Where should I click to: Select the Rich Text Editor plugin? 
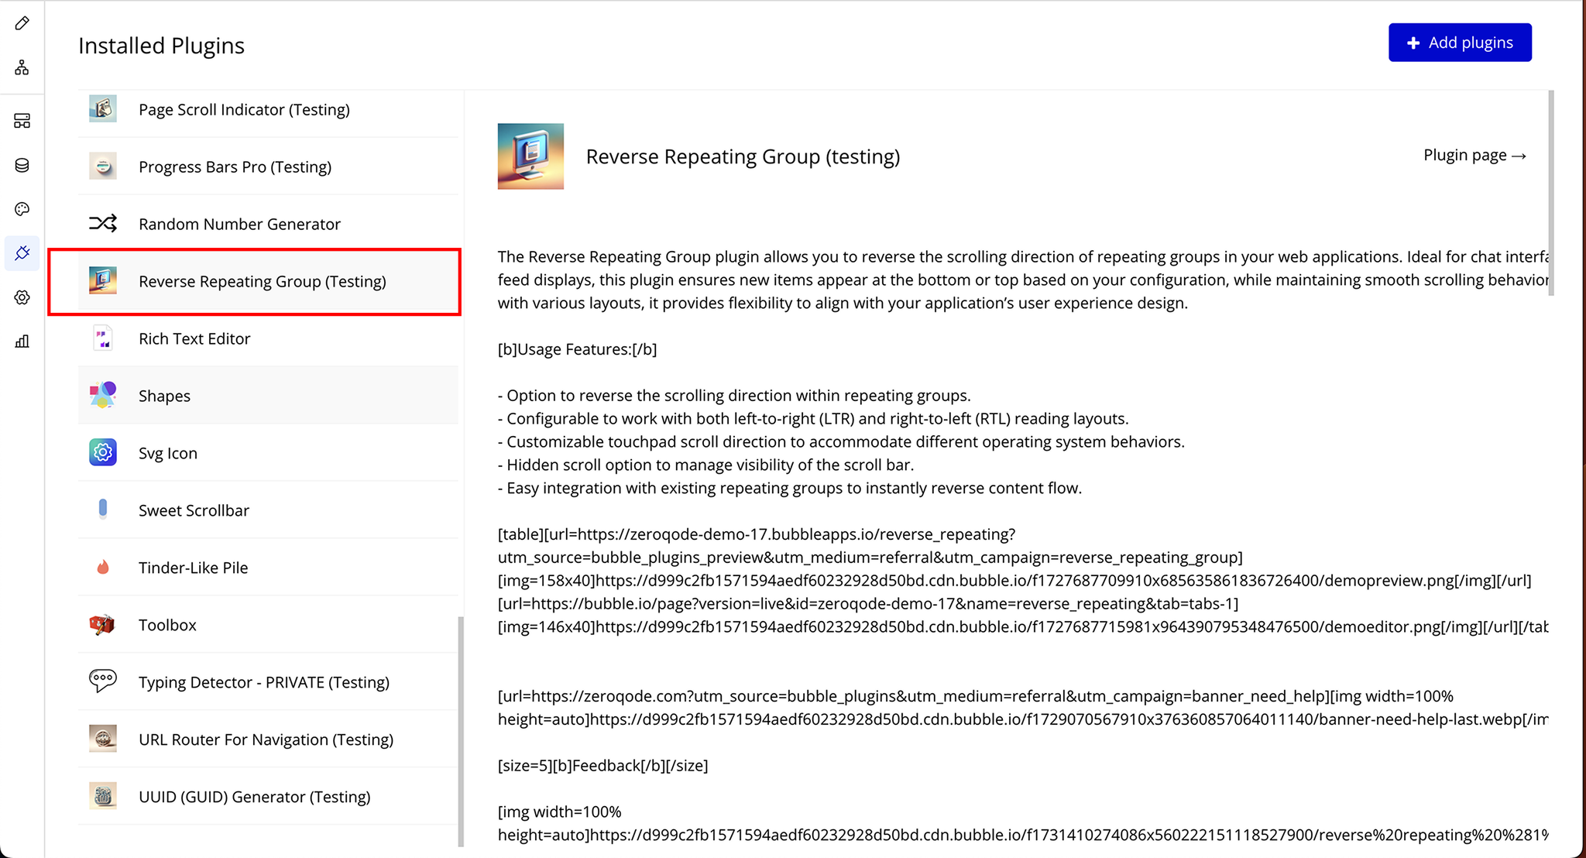coord(194,339)
